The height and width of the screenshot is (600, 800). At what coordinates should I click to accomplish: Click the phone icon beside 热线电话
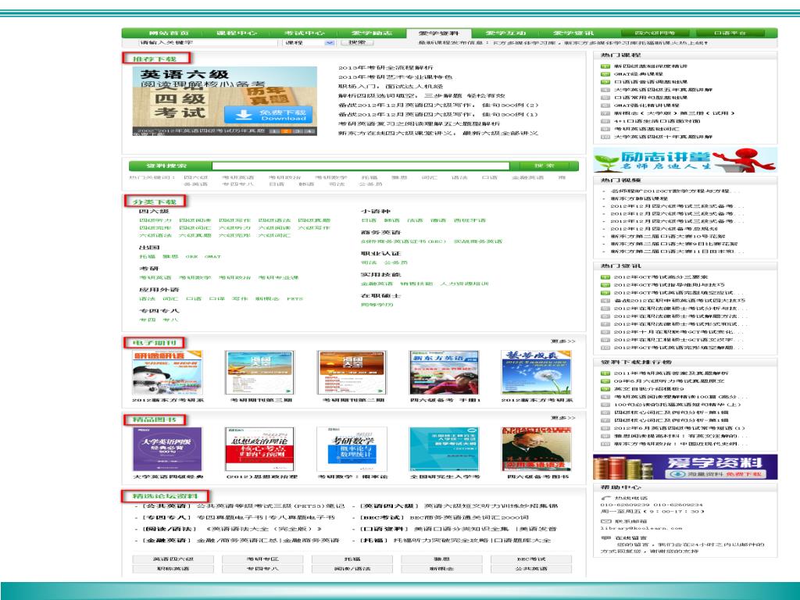(x=605, y=498)
